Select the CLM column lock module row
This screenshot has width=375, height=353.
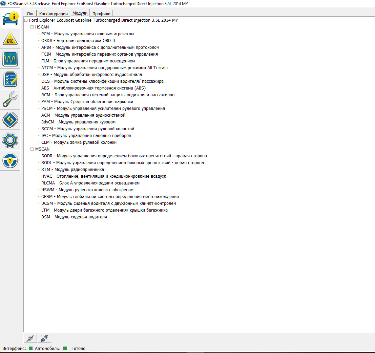(79, 142)
